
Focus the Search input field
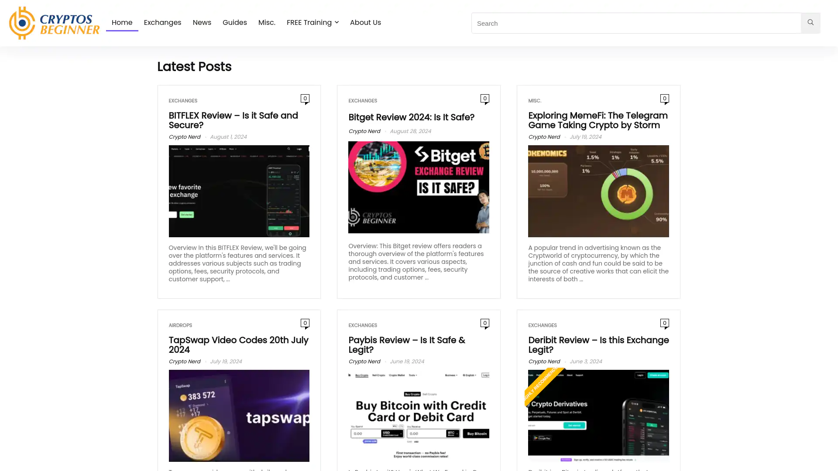(635, 23)
